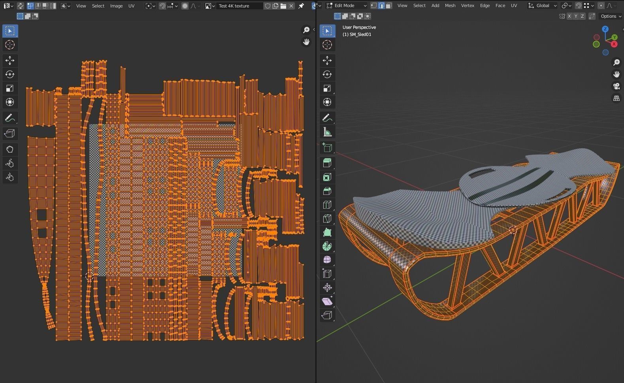Open the 3D viewport pivot point dropdown

point(567,6)
